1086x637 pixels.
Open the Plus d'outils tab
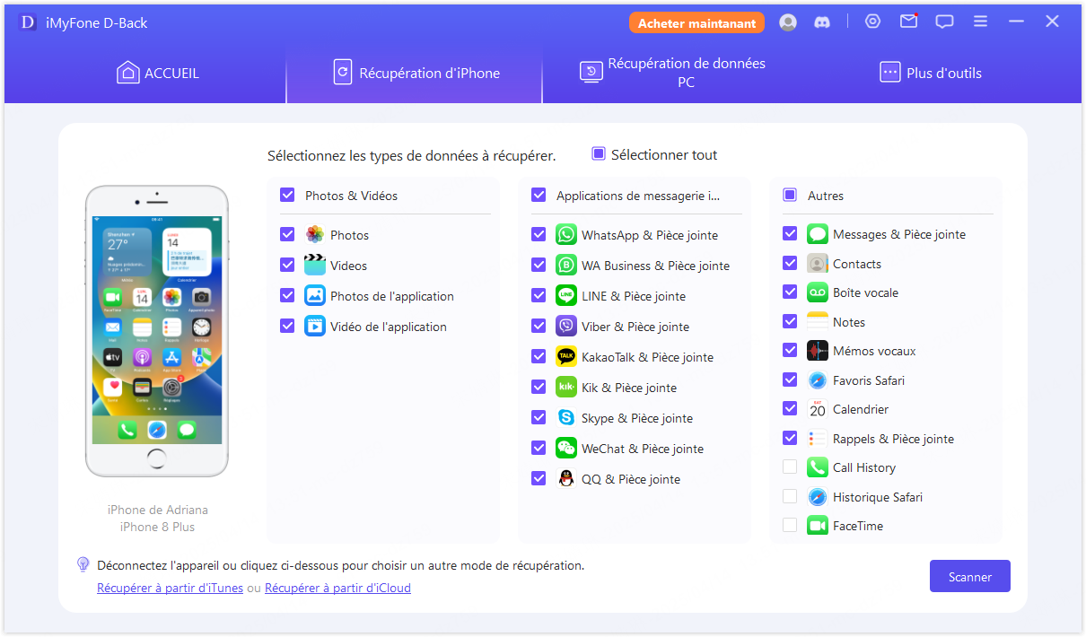click(x=930, y=74)
